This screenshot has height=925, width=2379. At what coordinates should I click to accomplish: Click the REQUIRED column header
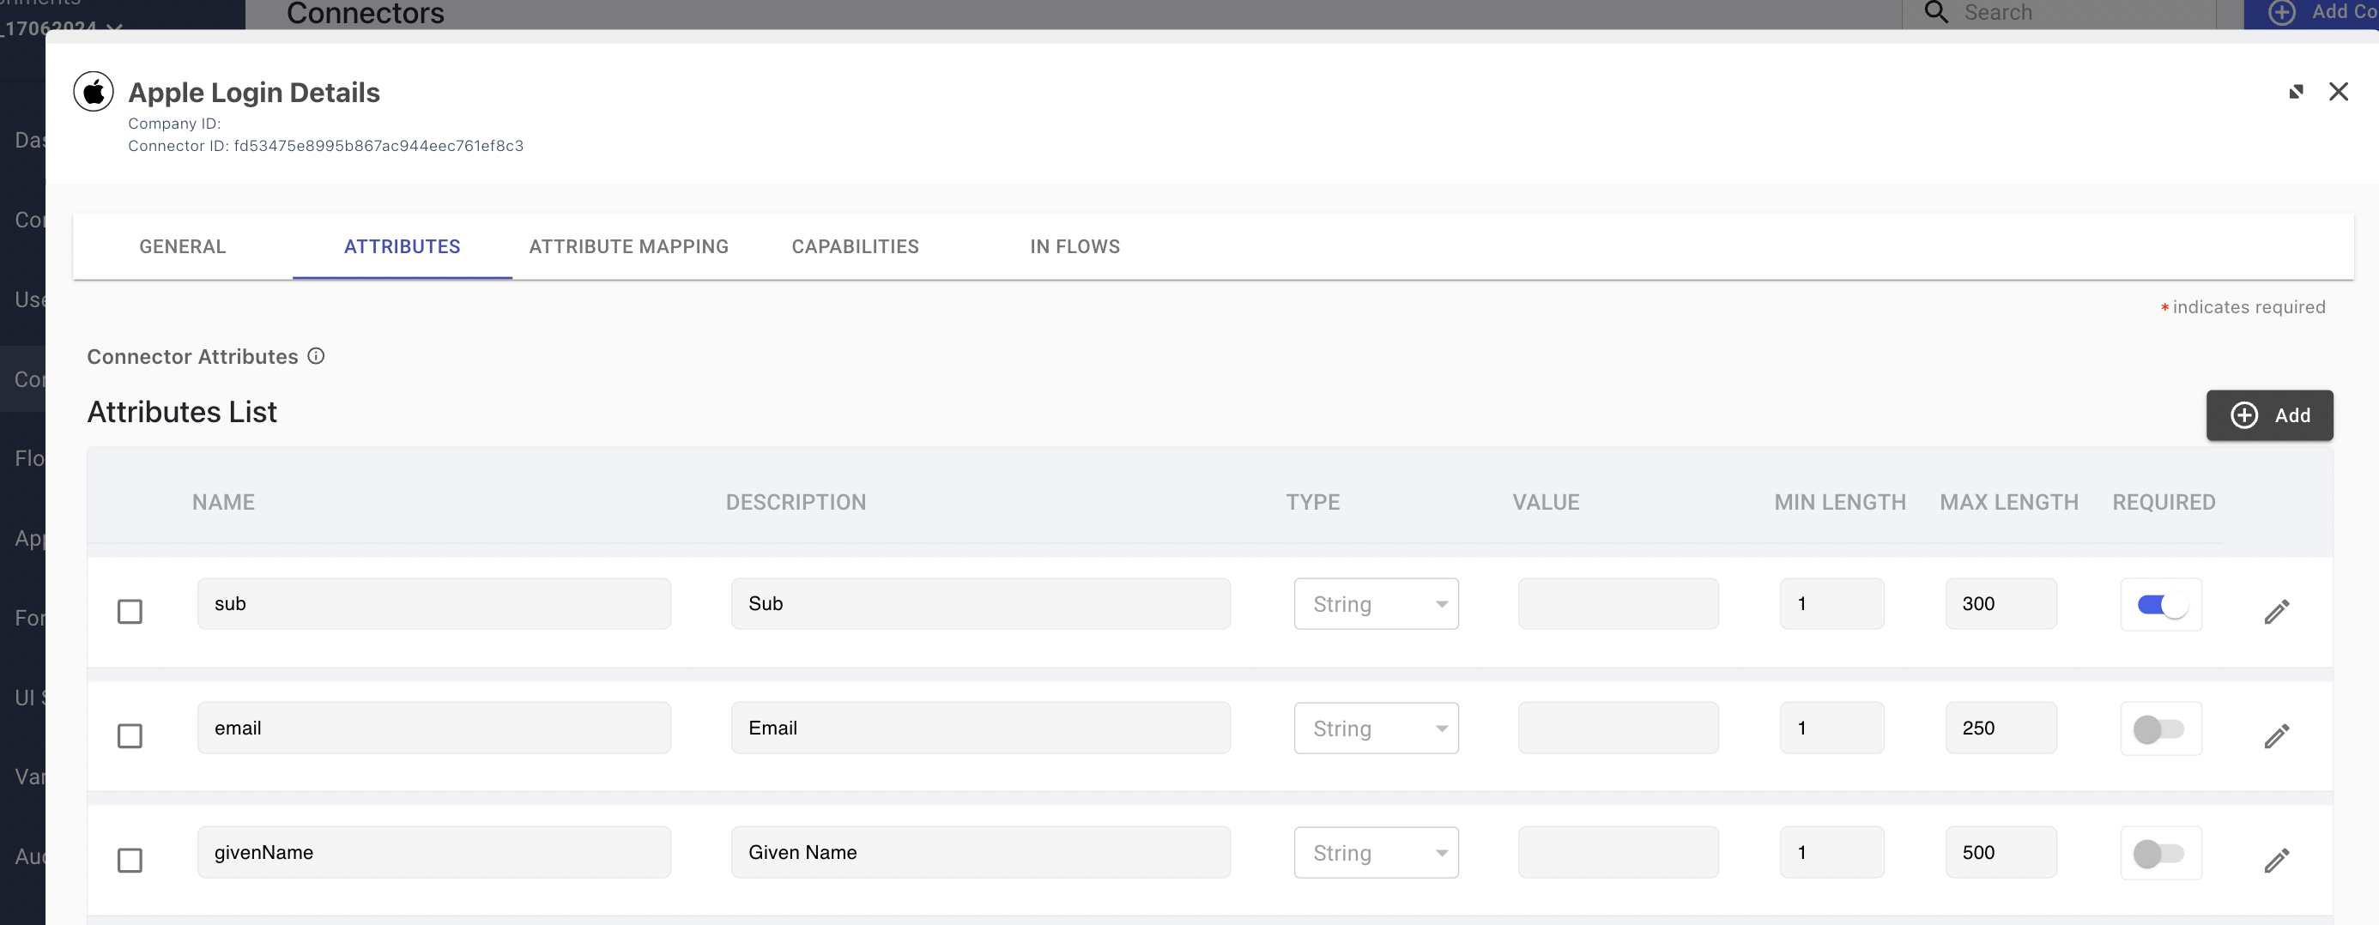[x=2164, y=502]
